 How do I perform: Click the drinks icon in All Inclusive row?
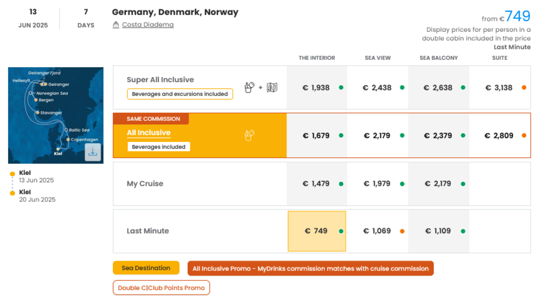[x=249, y=135]
